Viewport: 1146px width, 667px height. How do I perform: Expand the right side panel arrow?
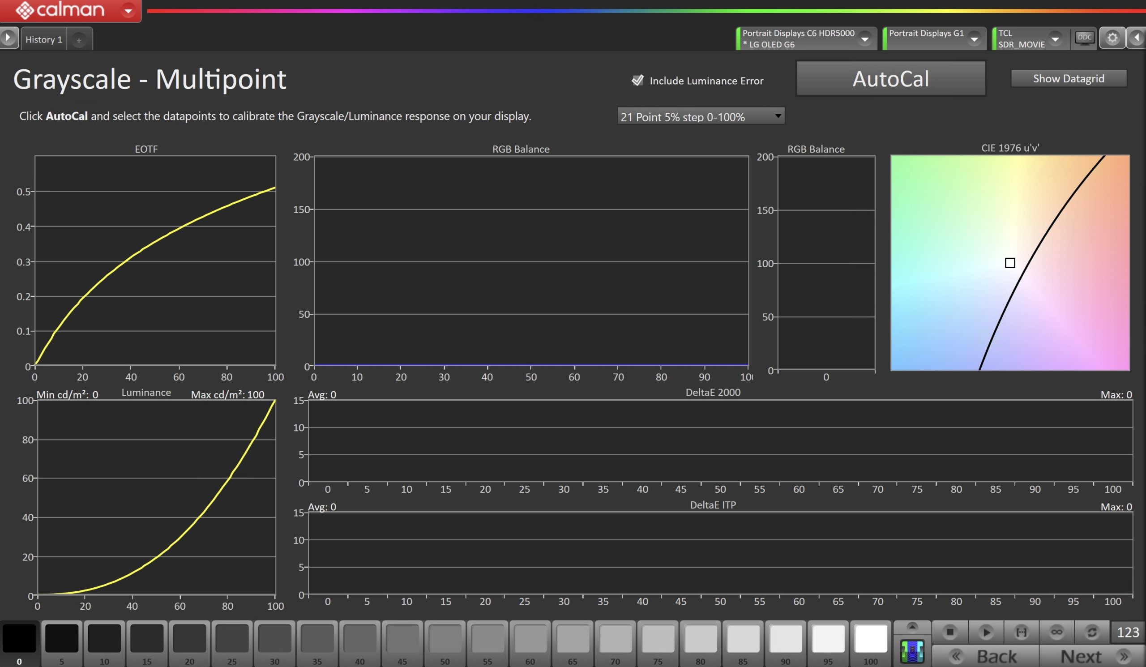click(x=1137, y=38)
